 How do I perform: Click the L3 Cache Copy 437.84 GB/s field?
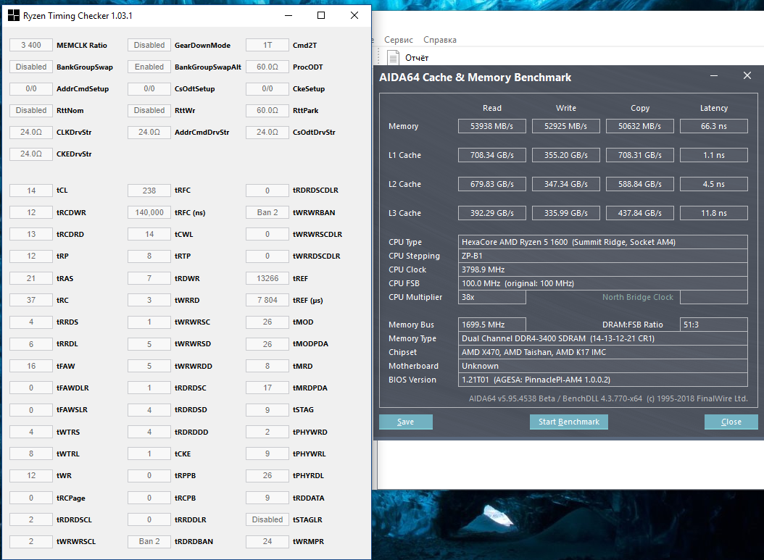(x=640, y=213)
